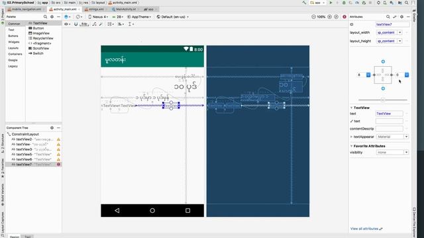The width and height of the screenshot is (424, 238).
Task: Click the error icon on textView7 row
Action: click(58, 165)
